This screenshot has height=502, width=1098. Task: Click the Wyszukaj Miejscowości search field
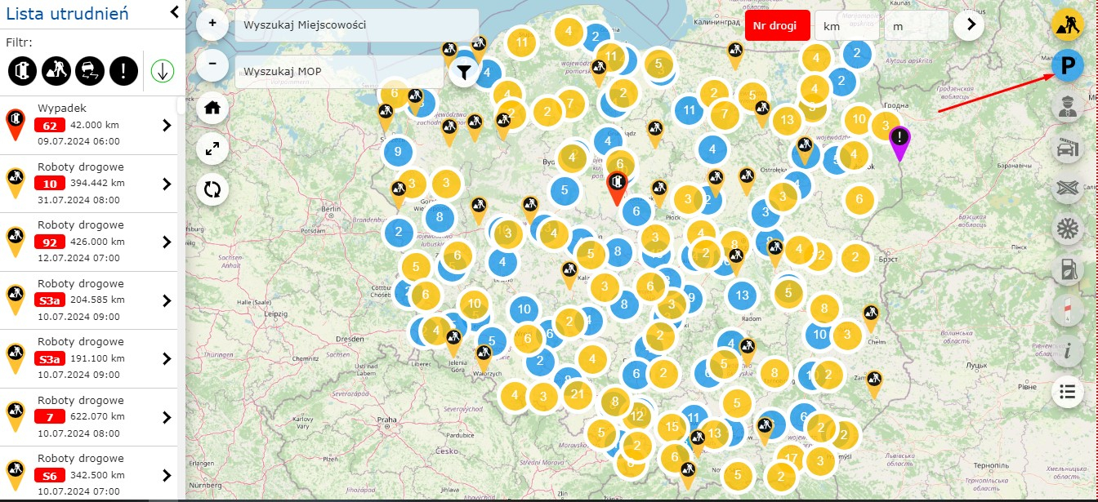point(356,25)
